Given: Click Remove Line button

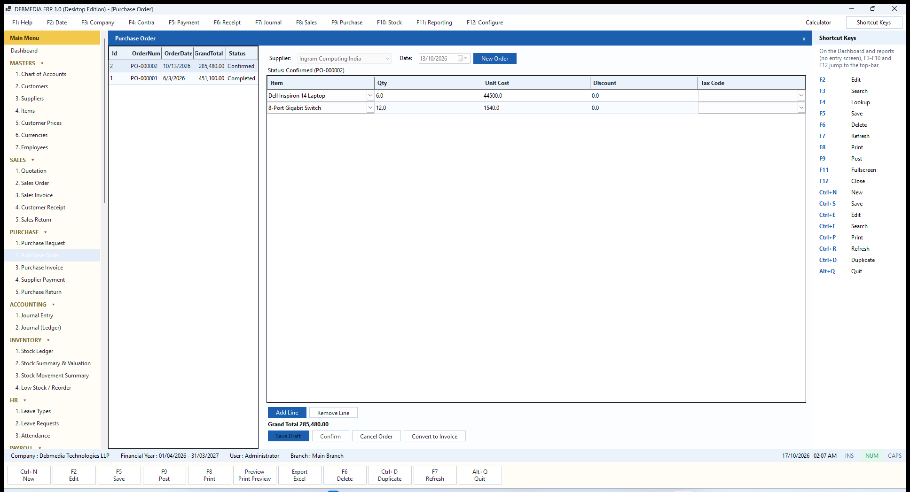Looking at the screenshot, I should coord(333,413).
